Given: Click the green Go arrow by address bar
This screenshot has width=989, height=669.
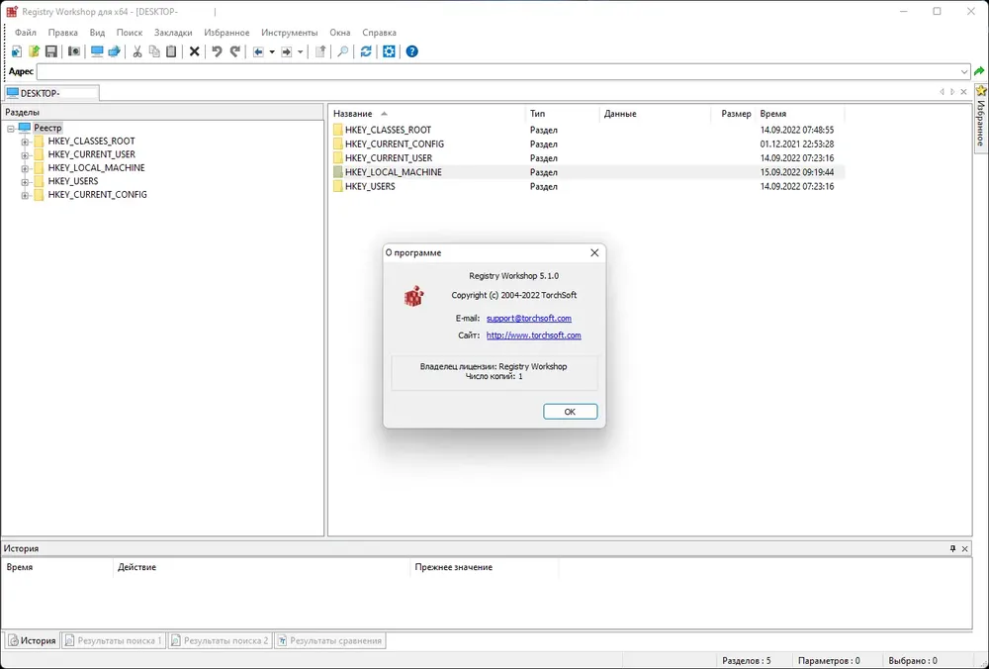Looking at the screenshot, I should 979,71.
